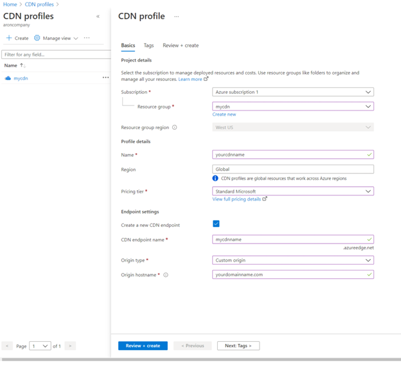The width and height of the screenshot is (401, 365).
Task: Open the page number dropdown
Action: (40, 346)
